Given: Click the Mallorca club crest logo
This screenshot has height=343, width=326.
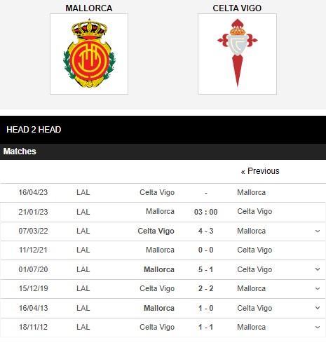Looking at the screenshot, I should [89, 54].
